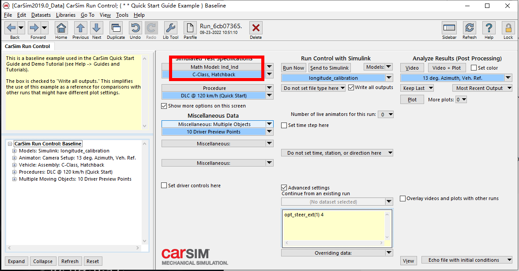The image size is (519, 271).
Task: Delete the dataset with red X icon
Action: click(x=256, y=28)
